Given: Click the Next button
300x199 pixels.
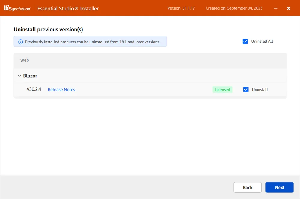Looking at the screenshot, I should (x=279, y=187).
